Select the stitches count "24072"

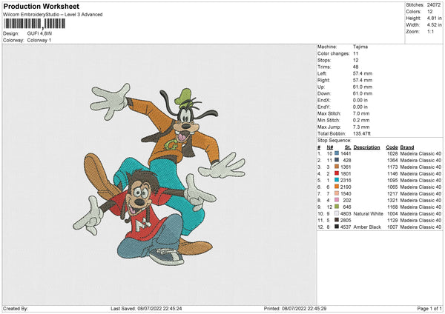(x=434, y=5)
